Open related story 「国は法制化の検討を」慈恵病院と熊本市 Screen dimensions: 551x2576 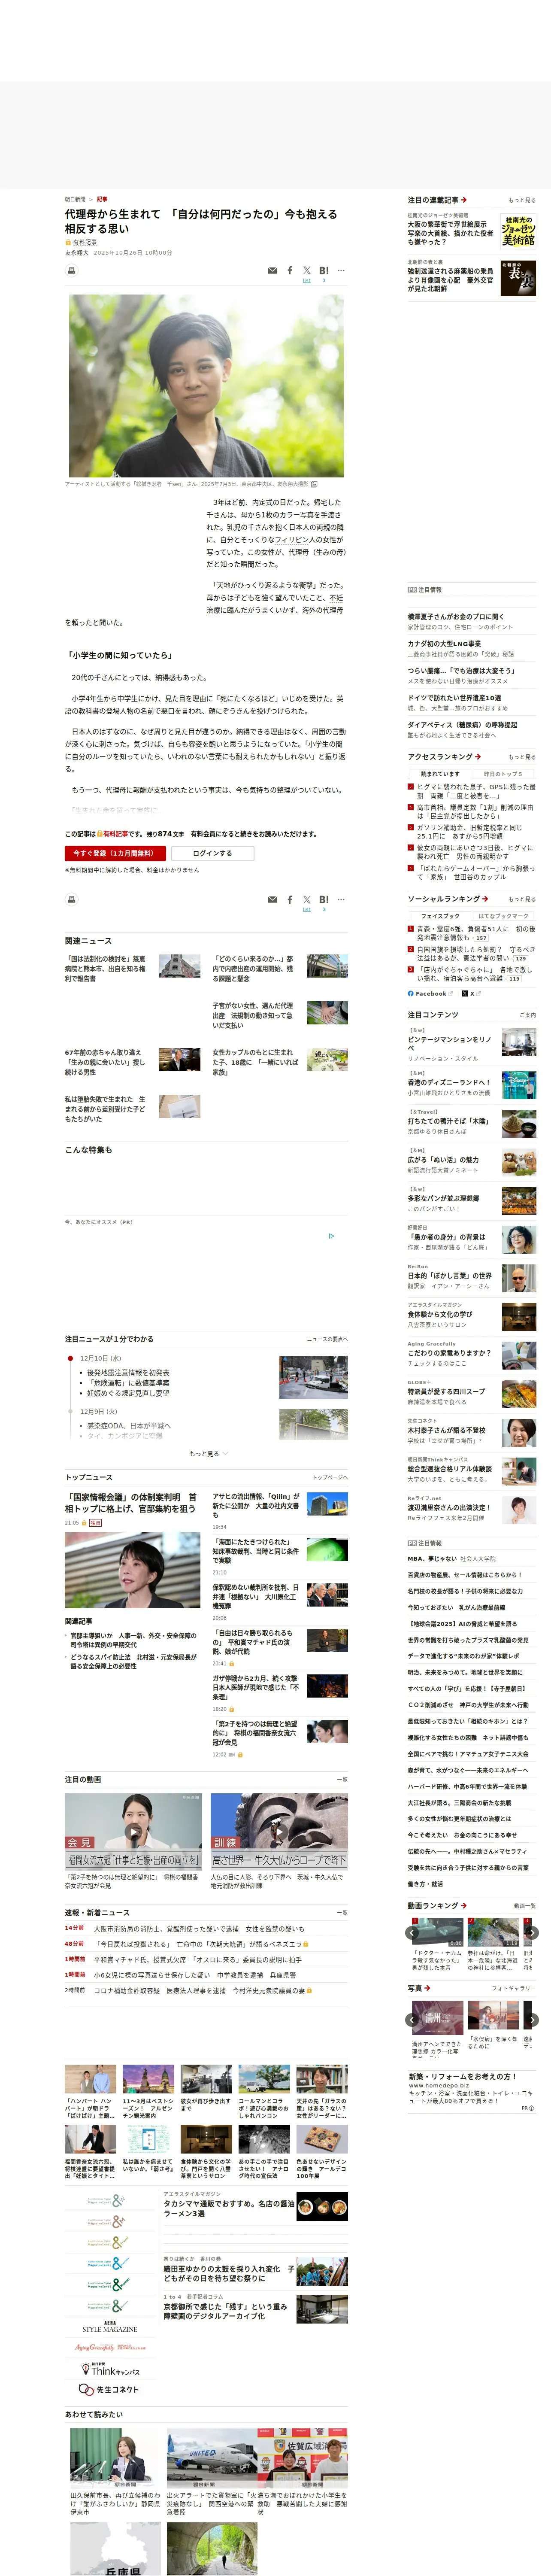tap(105, 969)
